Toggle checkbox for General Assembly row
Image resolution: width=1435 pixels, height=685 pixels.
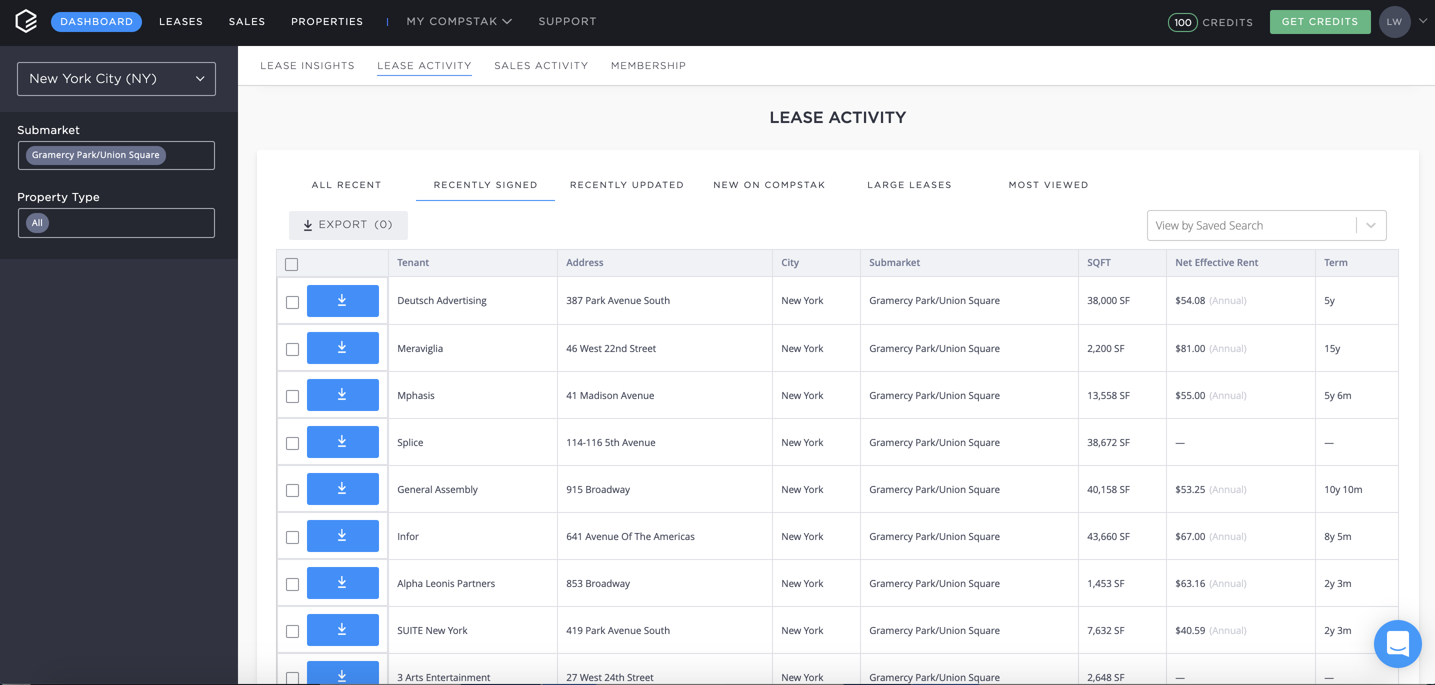coord(292,489)
